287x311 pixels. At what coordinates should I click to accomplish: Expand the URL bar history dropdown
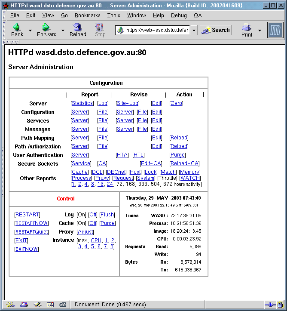point(194,31)
